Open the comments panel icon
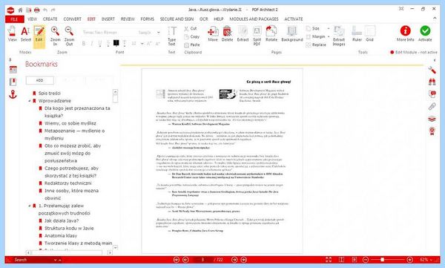 (432, 94)
